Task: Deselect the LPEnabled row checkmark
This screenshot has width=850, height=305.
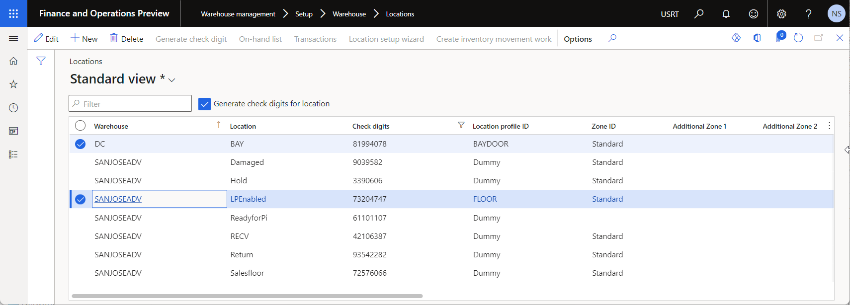Action: (x=80, y=199)
